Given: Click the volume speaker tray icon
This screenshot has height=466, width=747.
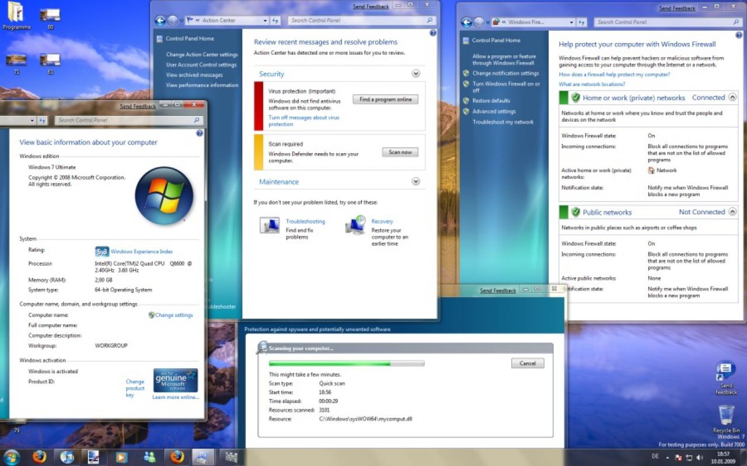Looking at the screenshot, I should (x=700, y=458).
